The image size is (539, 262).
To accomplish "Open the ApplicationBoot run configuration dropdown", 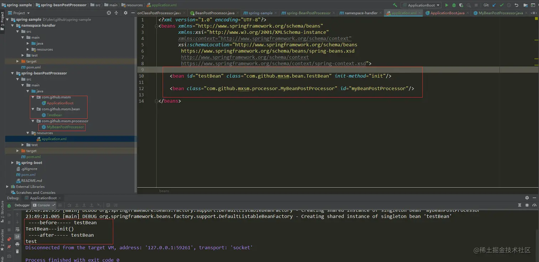I will pyautogui.click(x=421, y=5).
